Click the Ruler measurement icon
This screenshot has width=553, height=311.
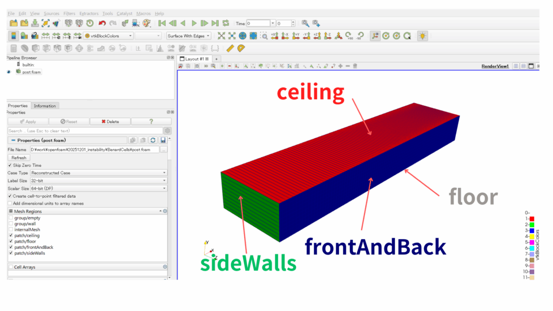[x=231, y=48]
